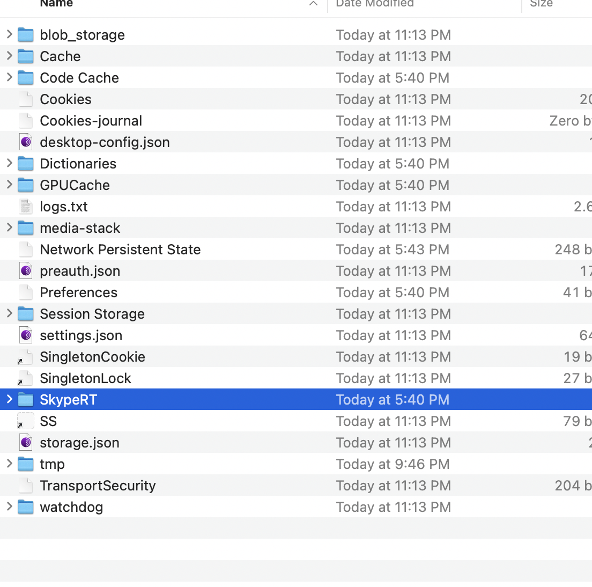The width and height of the screenshot is (592, 587).
Task: Select the Preferences file name
Action: tap(78, 292)
